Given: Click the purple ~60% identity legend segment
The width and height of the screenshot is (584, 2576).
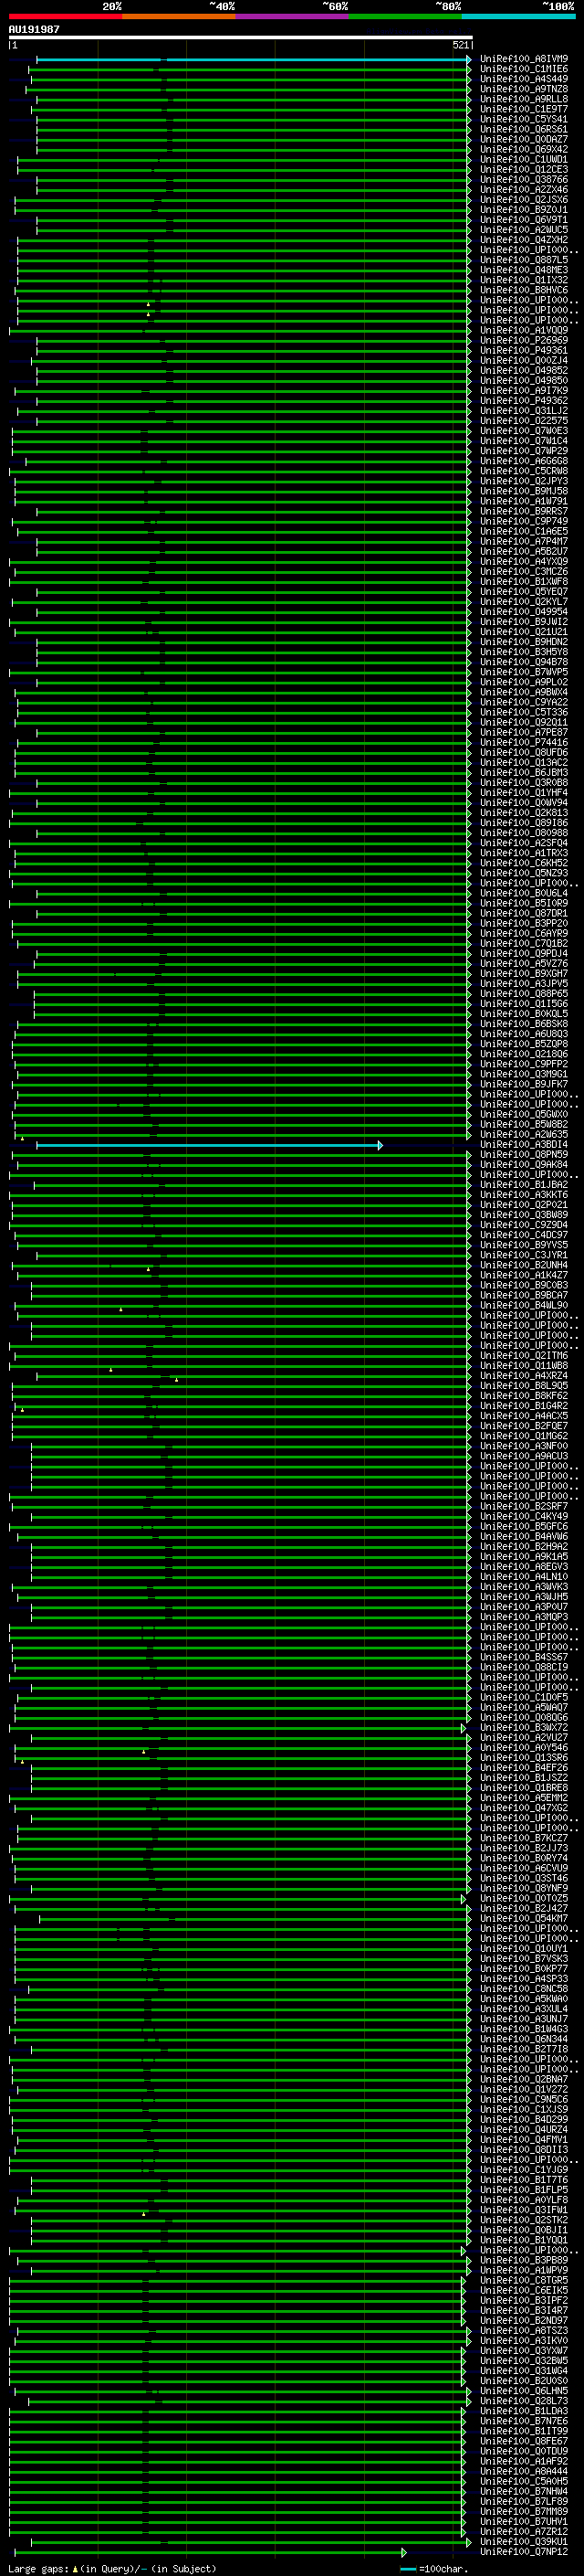Looking at the screenshot, I should point(293,16).
